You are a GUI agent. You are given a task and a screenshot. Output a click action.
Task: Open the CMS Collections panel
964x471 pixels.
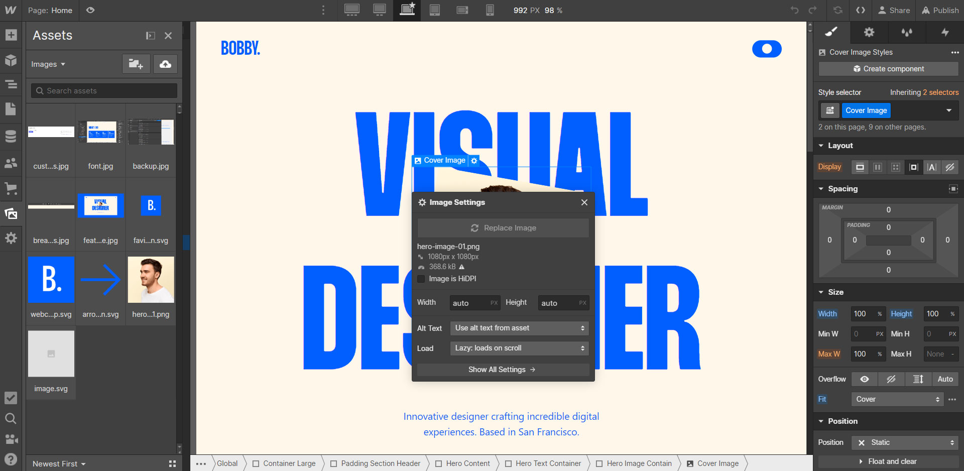[11, 136]
